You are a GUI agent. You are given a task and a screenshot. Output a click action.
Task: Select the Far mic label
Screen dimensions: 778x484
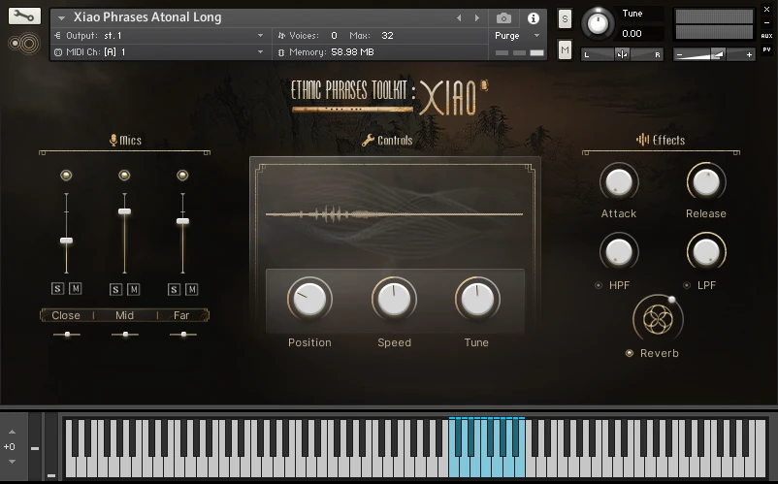click(x=181, y=315)
